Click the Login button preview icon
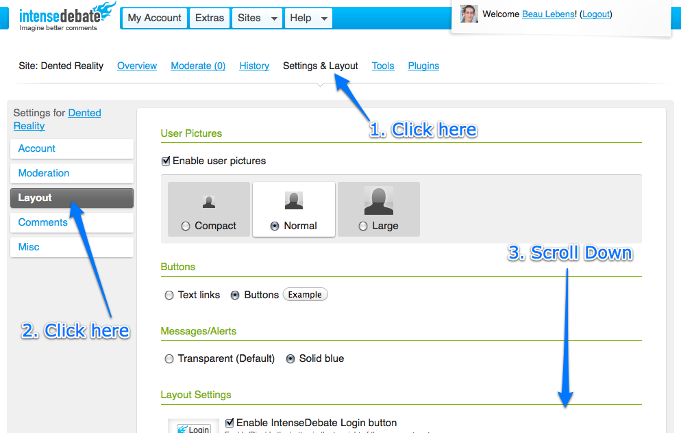The height and width of the screenshot is (433, 681). [x=193, y=428]
